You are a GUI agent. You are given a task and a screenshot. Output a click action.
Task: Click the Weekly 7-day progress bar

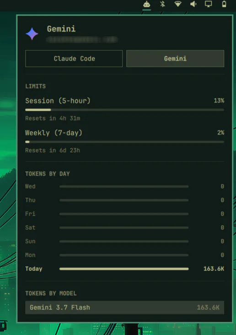pos(124,142)
